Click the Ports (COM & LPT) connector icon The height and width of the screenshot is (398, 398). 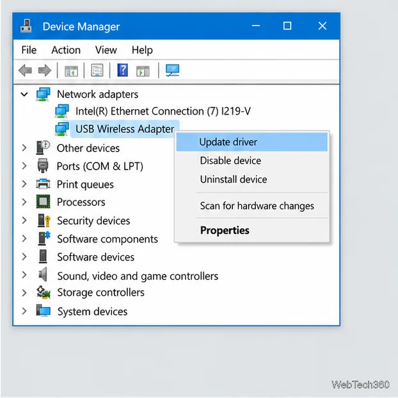43,166
